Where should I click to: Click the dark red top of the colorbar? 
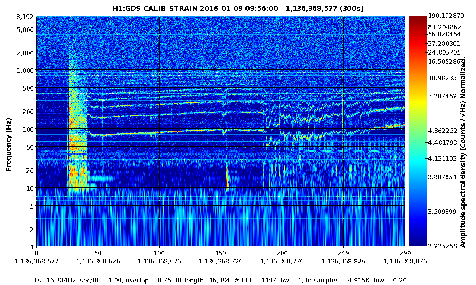click(x=418, y=19)
